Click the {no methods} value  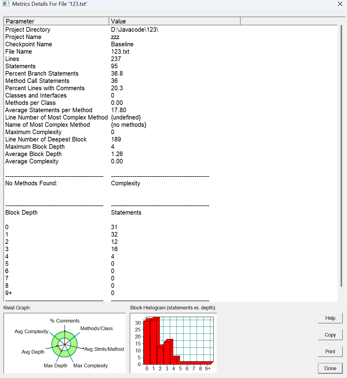(129, 125)
